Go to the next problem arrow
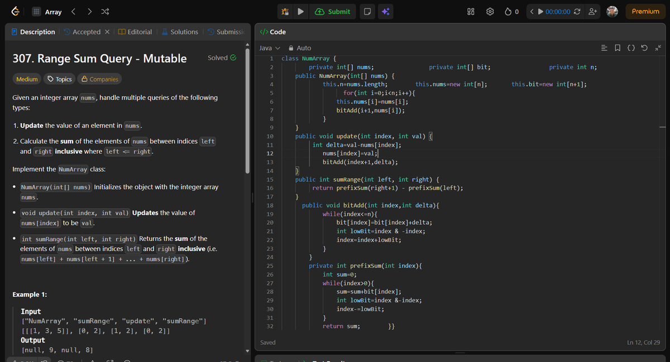 point(90,12)
